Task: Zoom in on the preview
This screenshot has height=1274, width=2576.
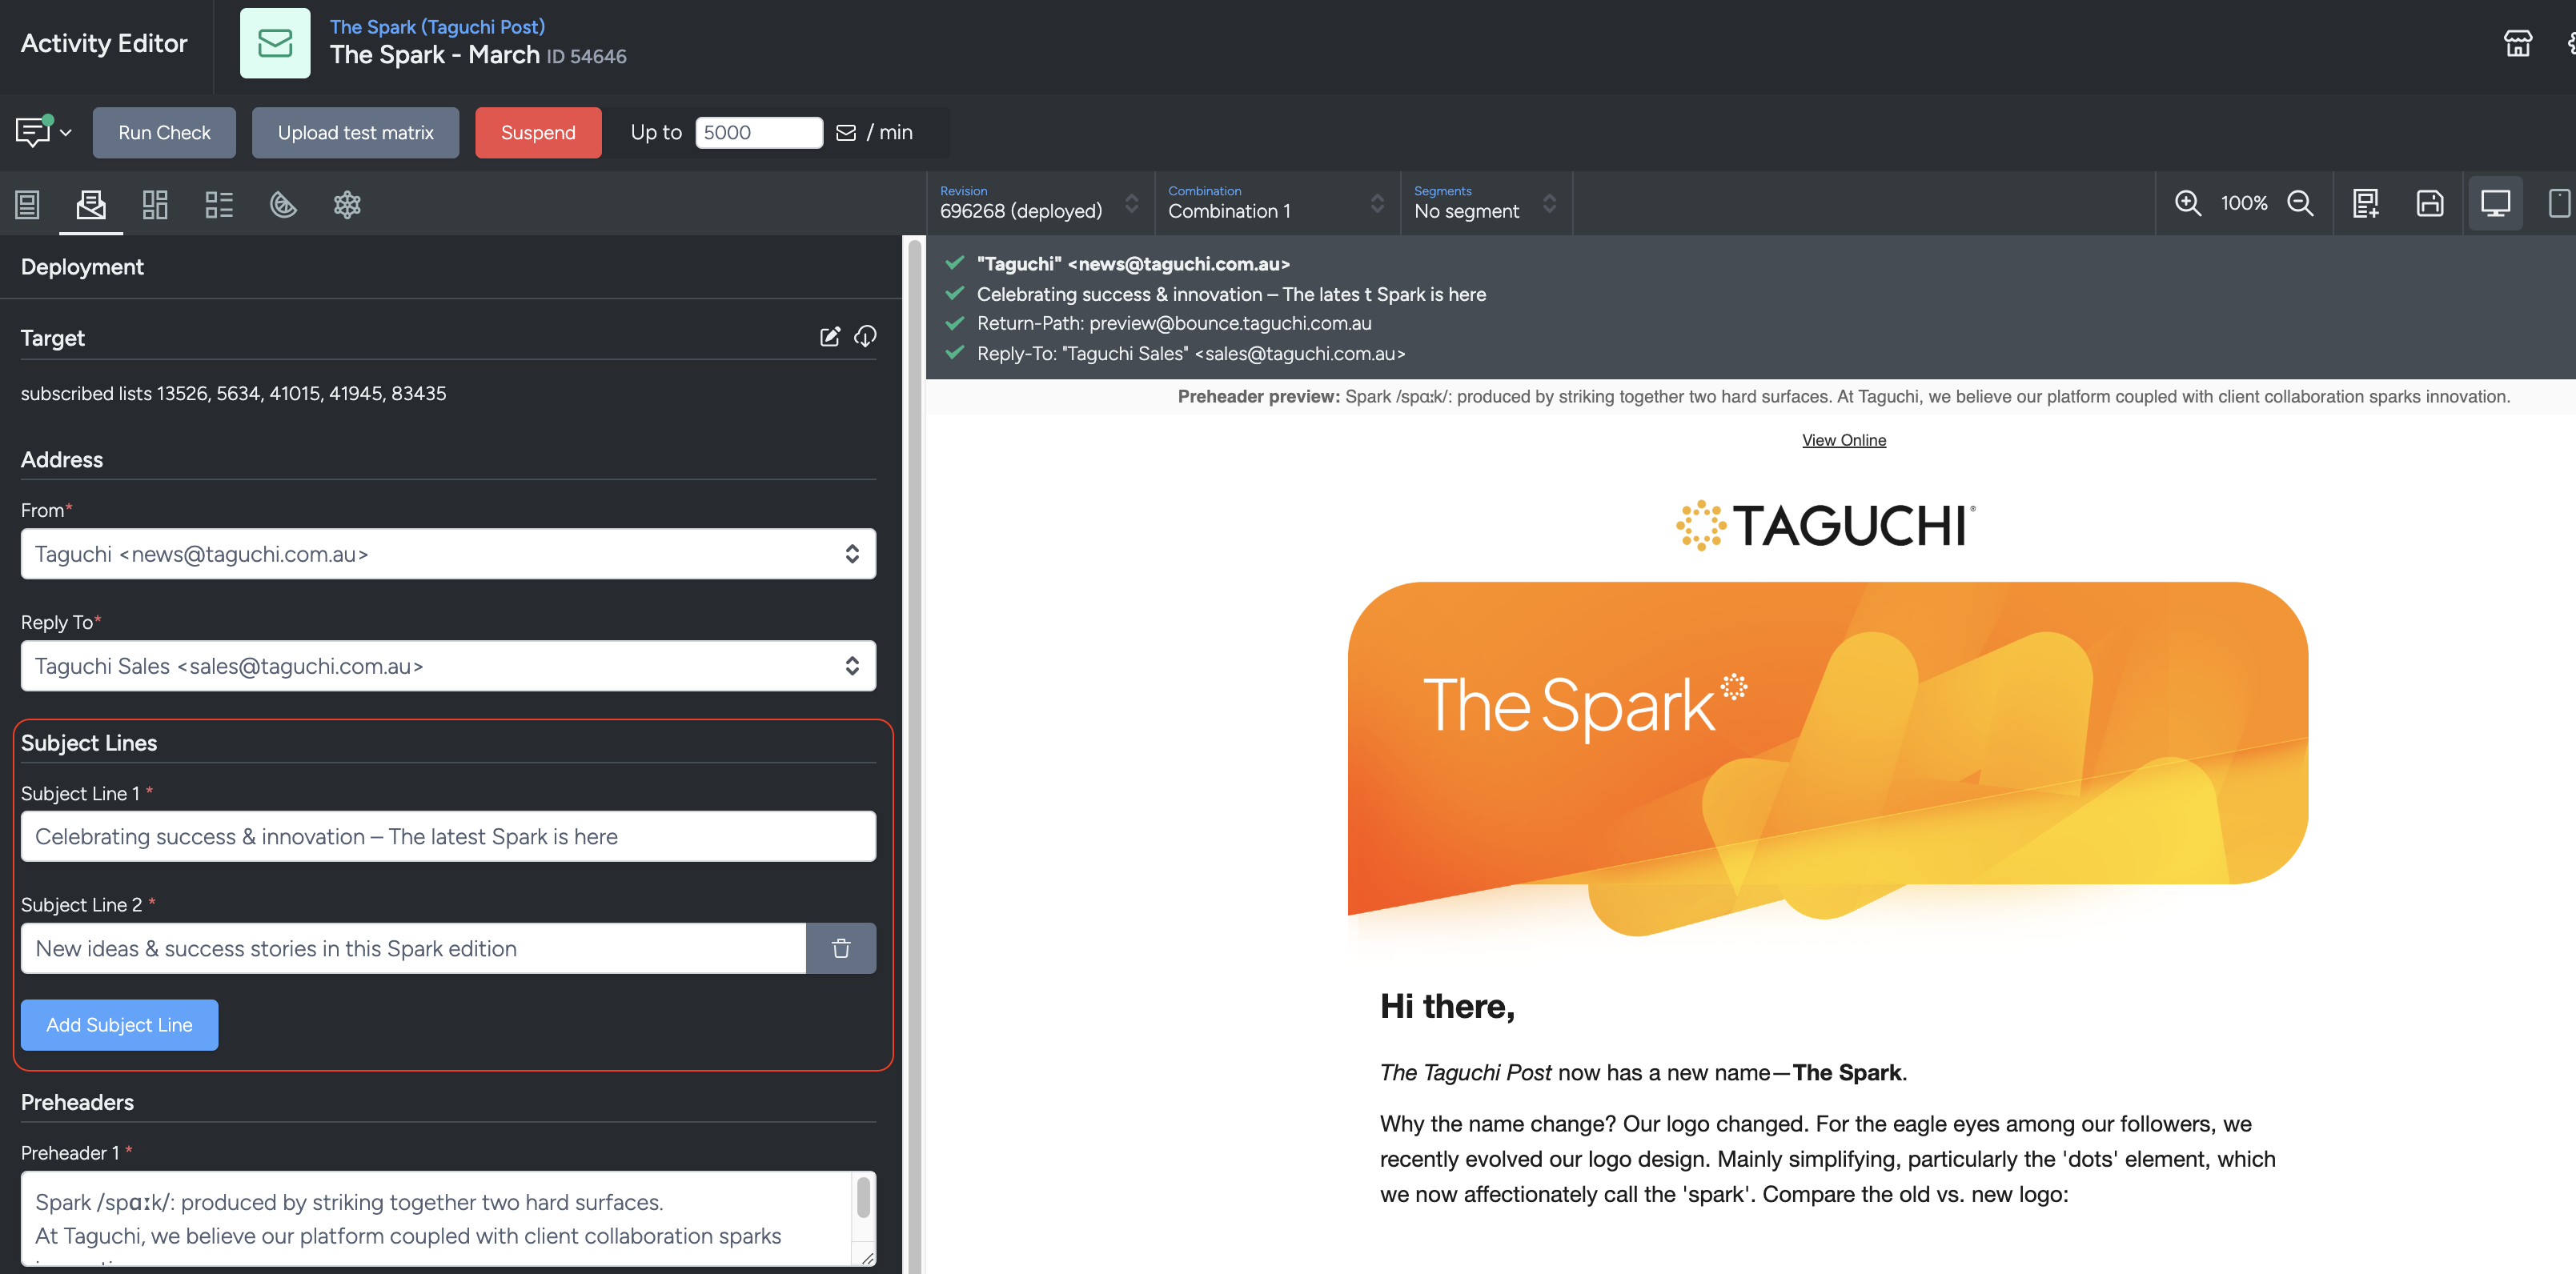Action: tap(2188, 203)
